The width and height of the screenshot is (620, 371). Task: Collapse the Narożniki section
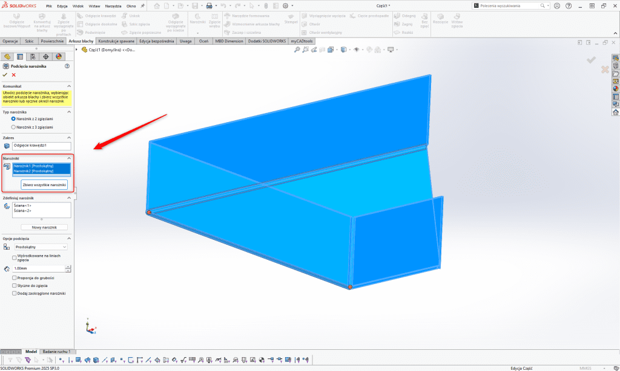point(69,158)
